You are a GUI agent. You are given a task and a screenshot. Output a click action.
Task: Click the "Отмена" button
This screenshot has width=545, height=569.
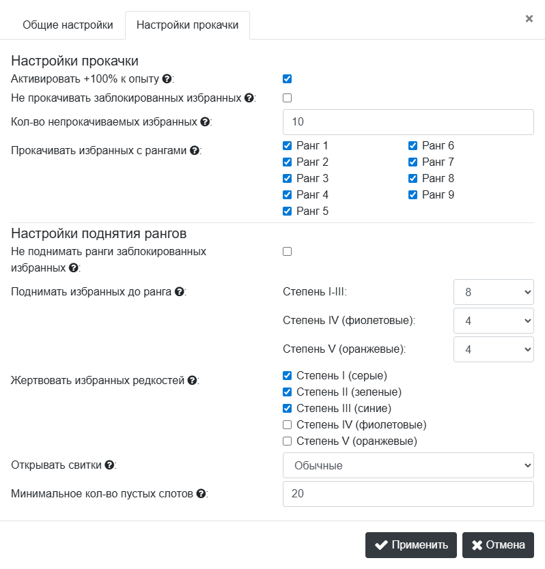click(x=498, y=545)
